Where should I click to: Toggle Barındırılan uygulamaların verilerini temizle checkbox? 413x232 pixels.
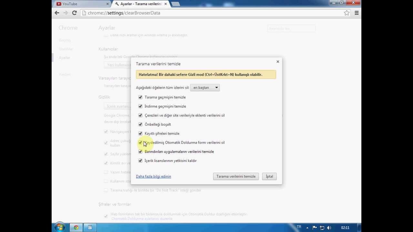(x=140, y=151)
